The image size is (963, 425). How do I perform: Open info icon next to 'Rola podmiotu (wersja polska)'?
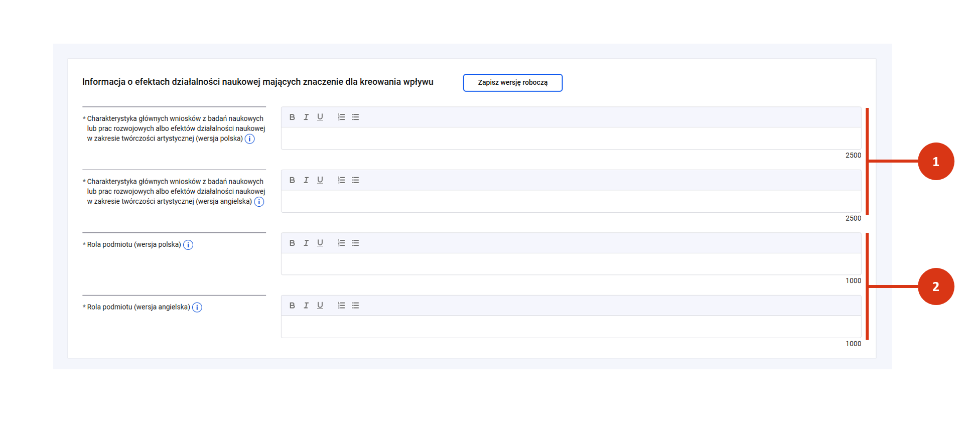click(188, 245)
